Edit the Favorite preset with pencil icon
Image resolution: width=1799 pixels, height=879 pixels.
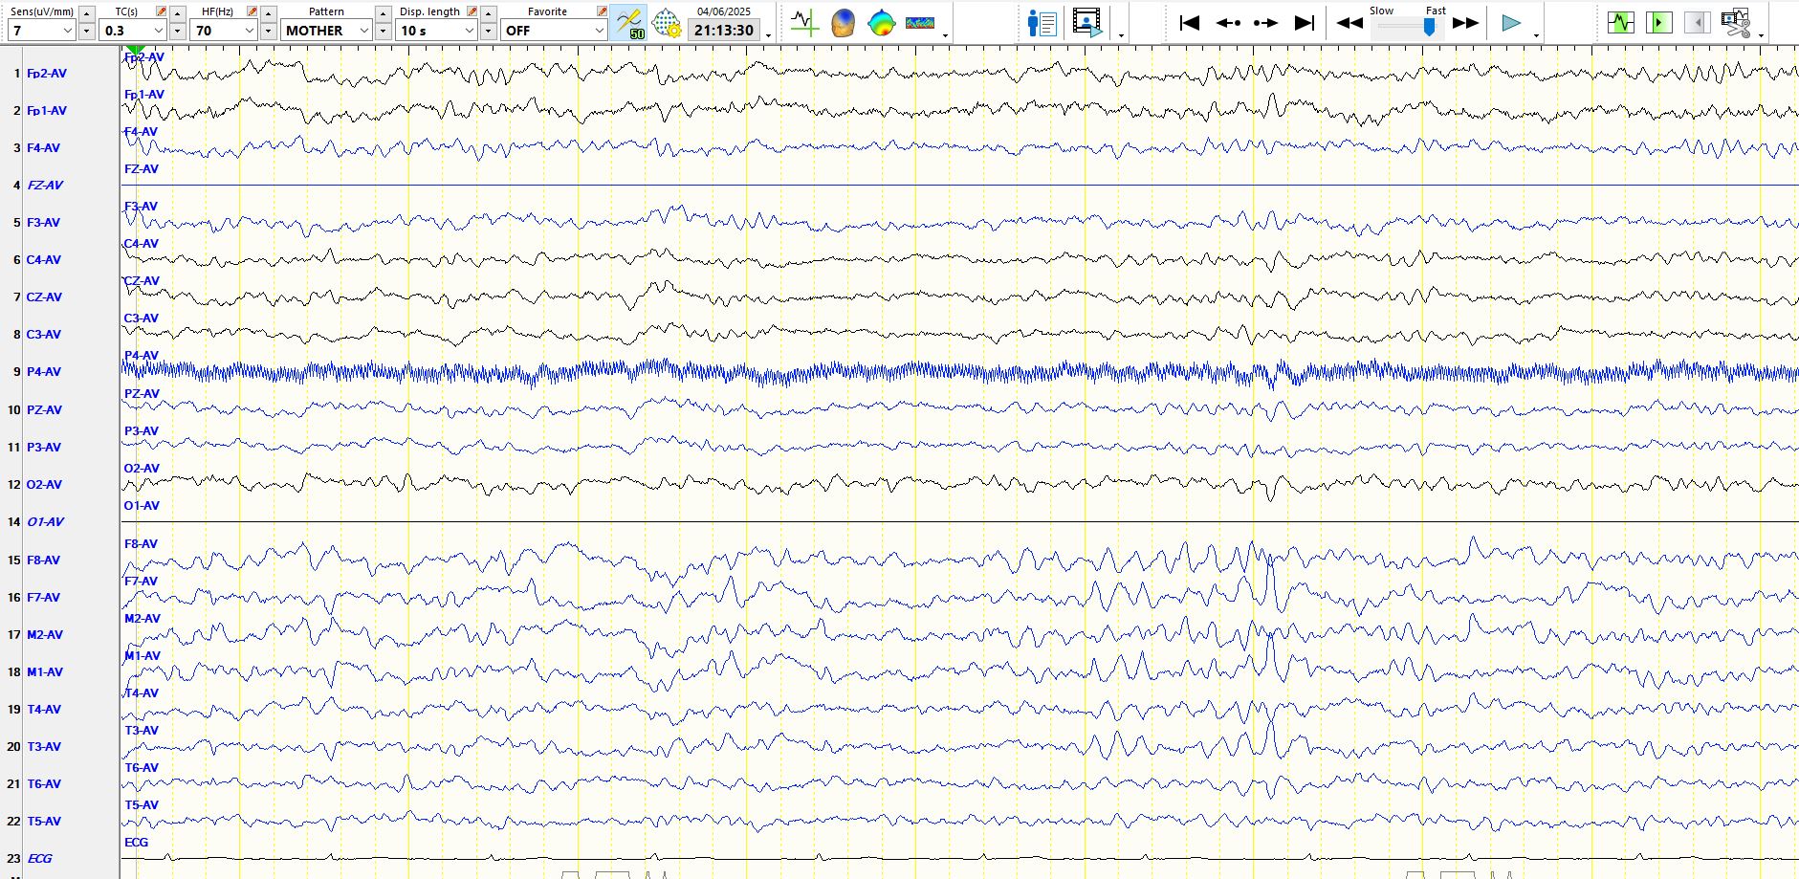(x=602, y=11)
